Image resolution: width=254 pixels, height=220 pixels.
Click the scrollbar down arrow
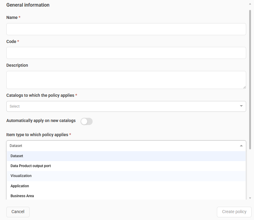(x=250, y=198)
